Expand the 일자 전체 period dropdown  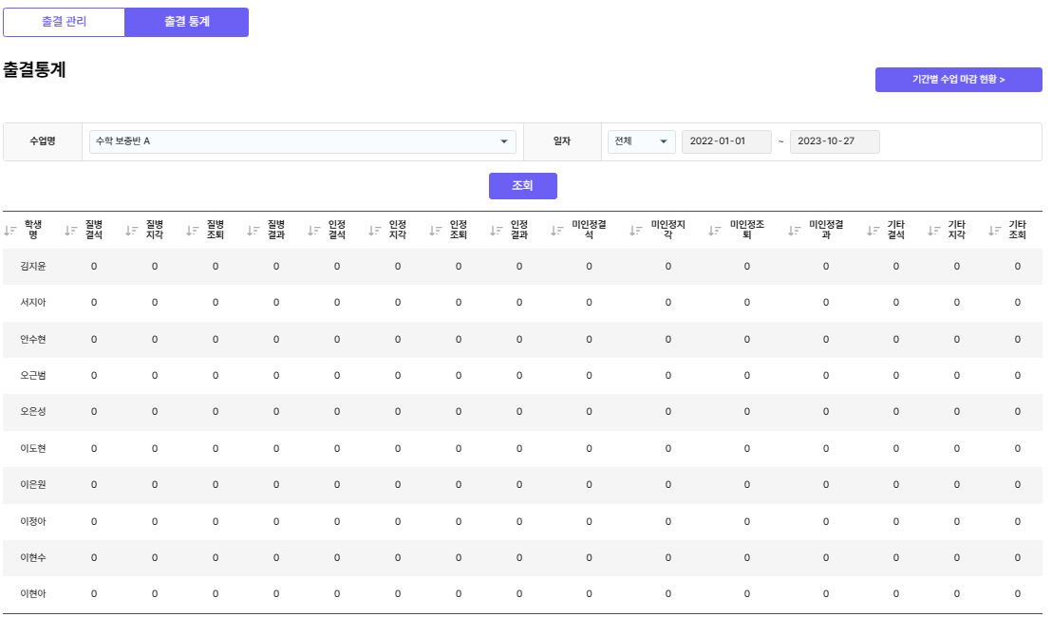tap(642, 141)
